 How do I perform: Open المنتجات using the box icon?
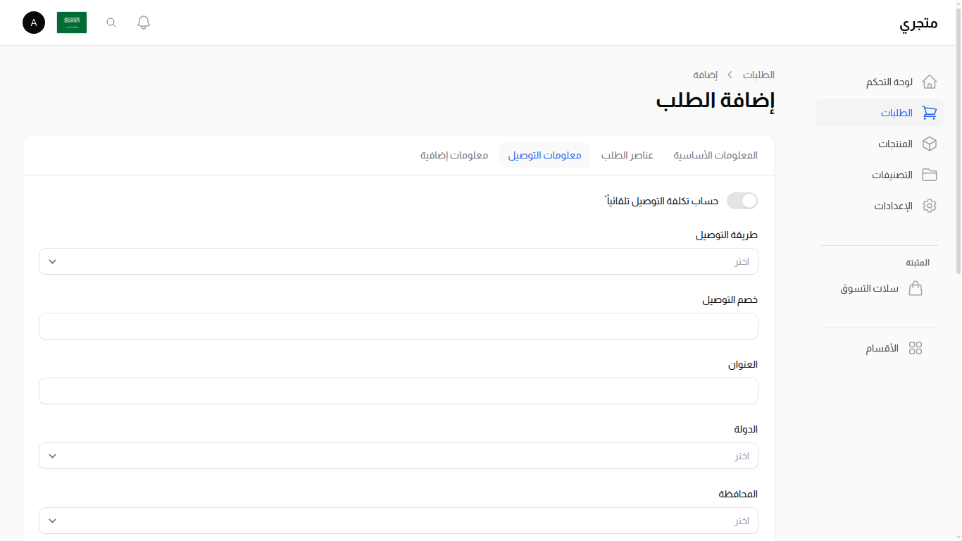click(930, 144)
